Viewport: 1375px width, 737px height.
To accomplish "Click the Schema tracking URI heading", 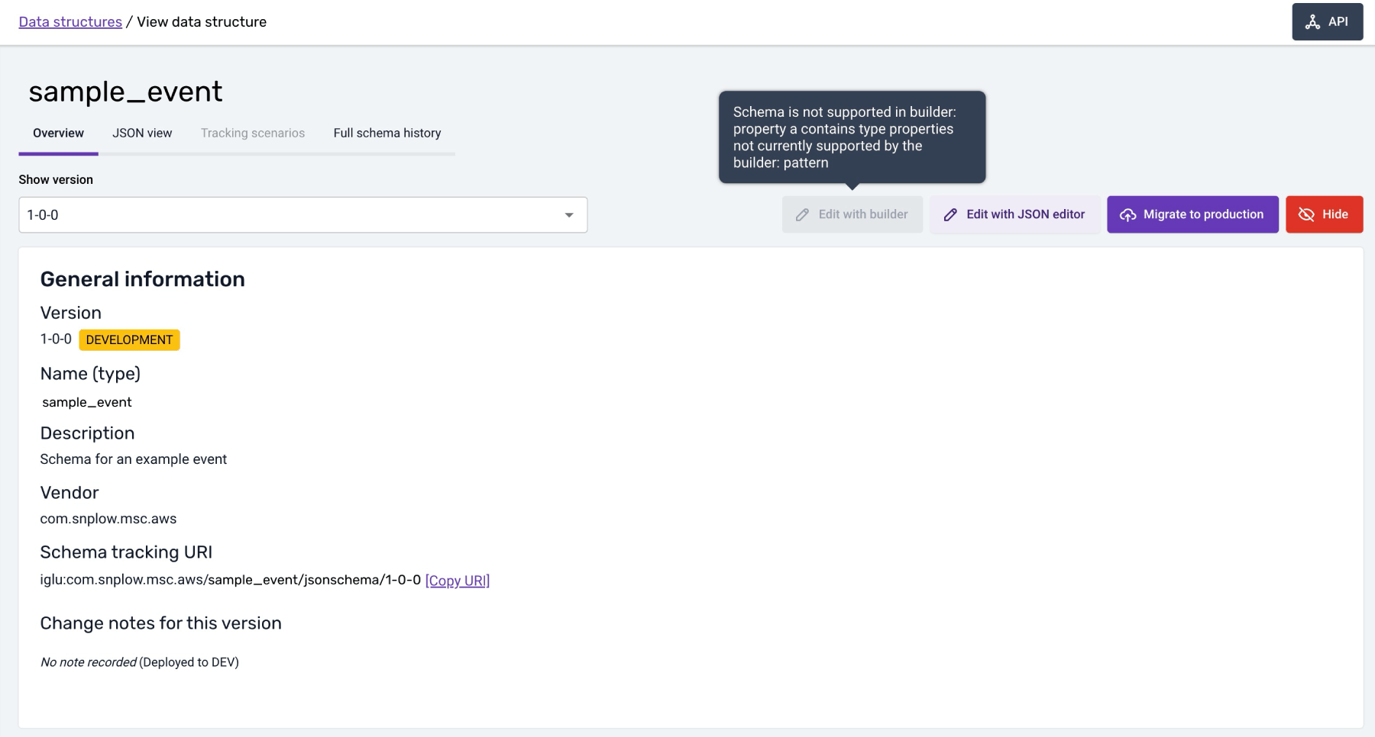I will coord(126,552).
